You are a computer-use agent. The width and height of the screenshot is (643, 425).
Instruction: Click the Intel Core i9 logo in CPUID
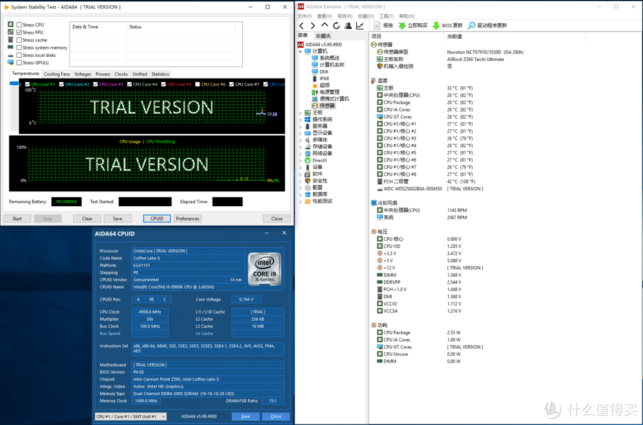point(264,269)
